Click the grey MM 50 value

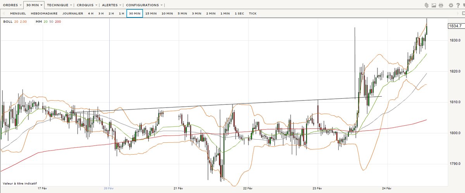(x=51, y=22)
